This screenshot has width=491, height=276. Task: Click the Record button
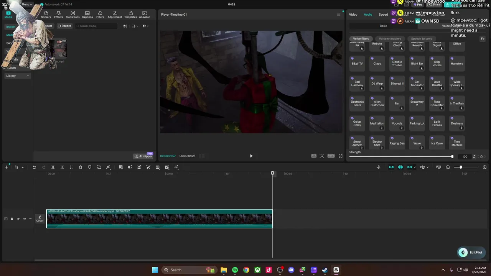[64, 26]
